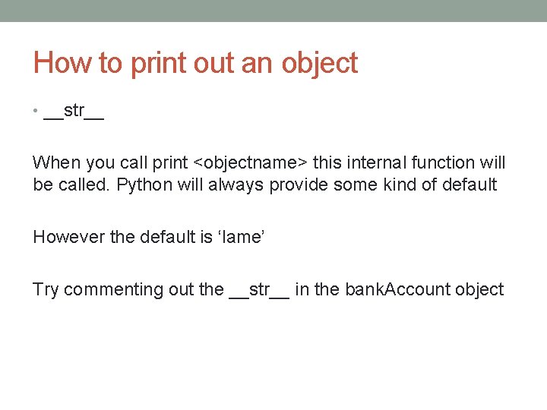The image size is (547, 410).
Task: Click the quoted word 'lame'
Action: tap(241, 237)
